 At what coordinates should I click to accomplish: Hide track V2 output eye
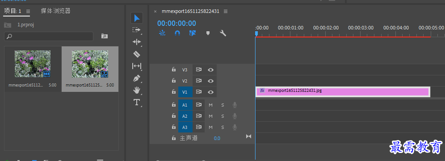click(x=210, y=81)
